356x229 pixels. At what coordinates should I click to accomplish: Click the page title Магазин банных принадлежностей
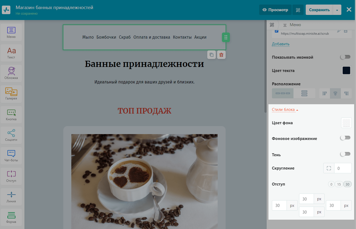55,7
